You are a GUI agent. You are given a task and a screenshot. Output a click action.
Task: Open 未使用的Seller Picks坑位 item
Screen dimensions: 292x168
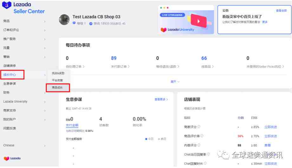(x=265, y=67)
